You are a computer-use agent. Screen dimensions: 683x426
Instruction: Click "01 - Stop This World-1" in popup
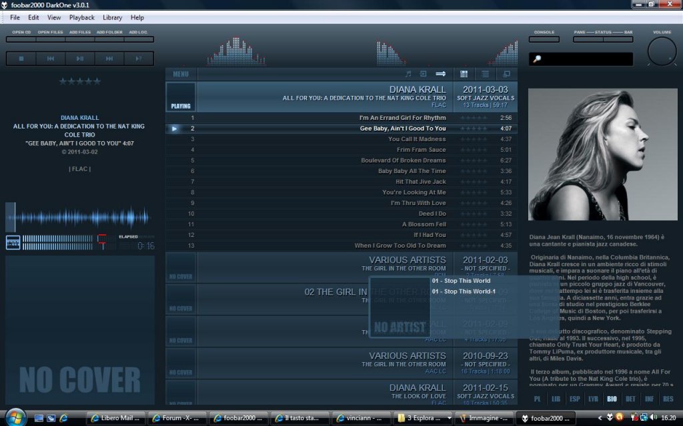coord(464,292)
